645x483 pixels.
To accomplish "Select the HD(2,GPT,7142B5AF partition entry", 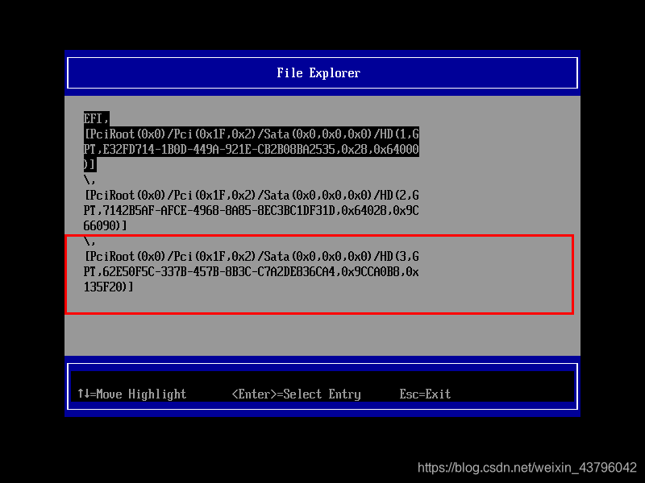I will pyautogui.click(x=251, y=203).
